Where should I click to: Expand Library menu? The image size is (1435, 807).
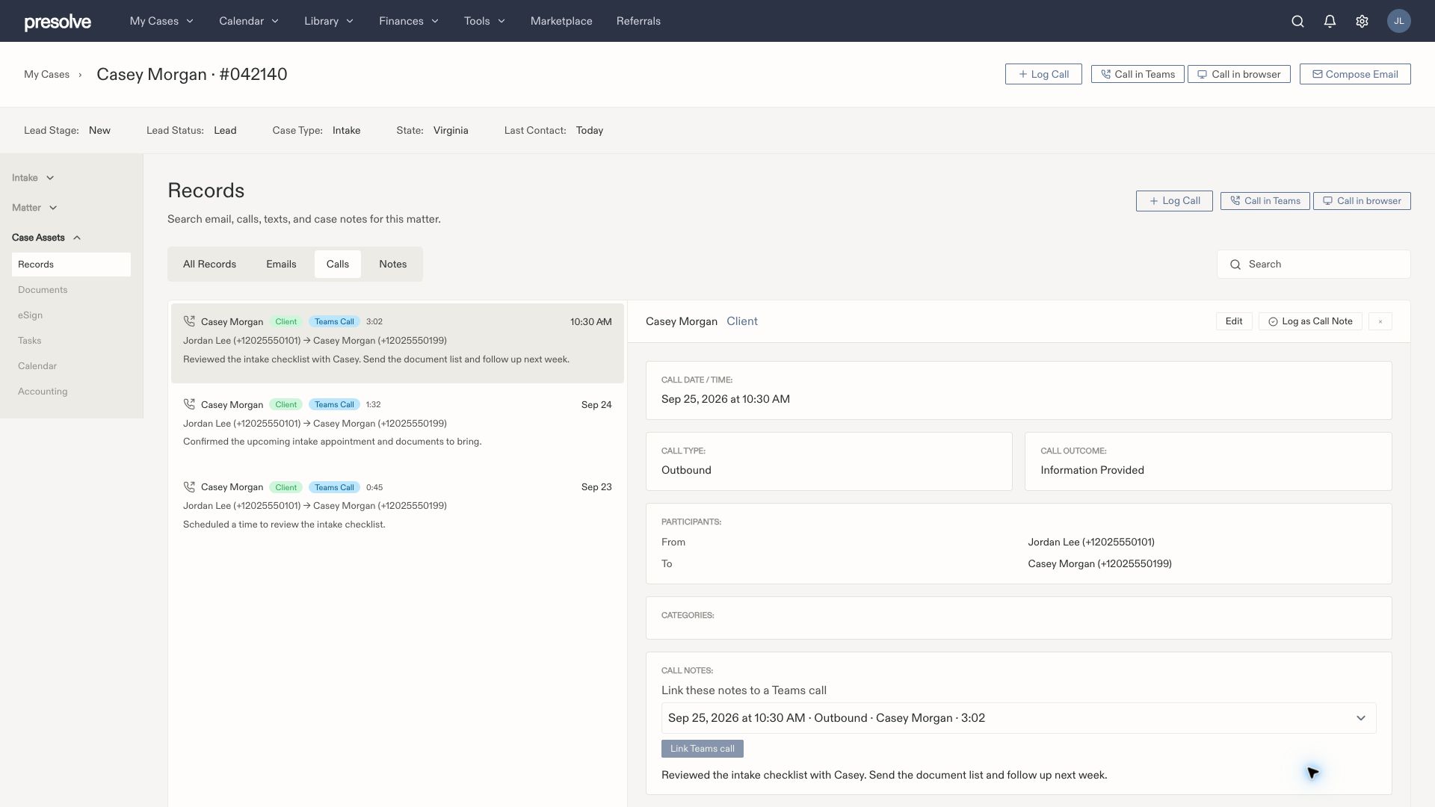(329, 21)
